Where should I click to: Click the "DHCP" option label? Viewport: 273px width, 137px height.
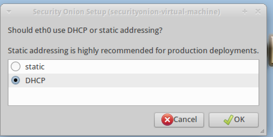35,80
